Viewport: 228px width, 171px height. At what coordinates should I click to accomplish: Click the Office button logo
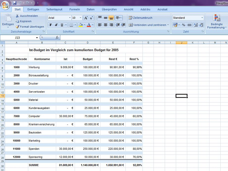5,5
